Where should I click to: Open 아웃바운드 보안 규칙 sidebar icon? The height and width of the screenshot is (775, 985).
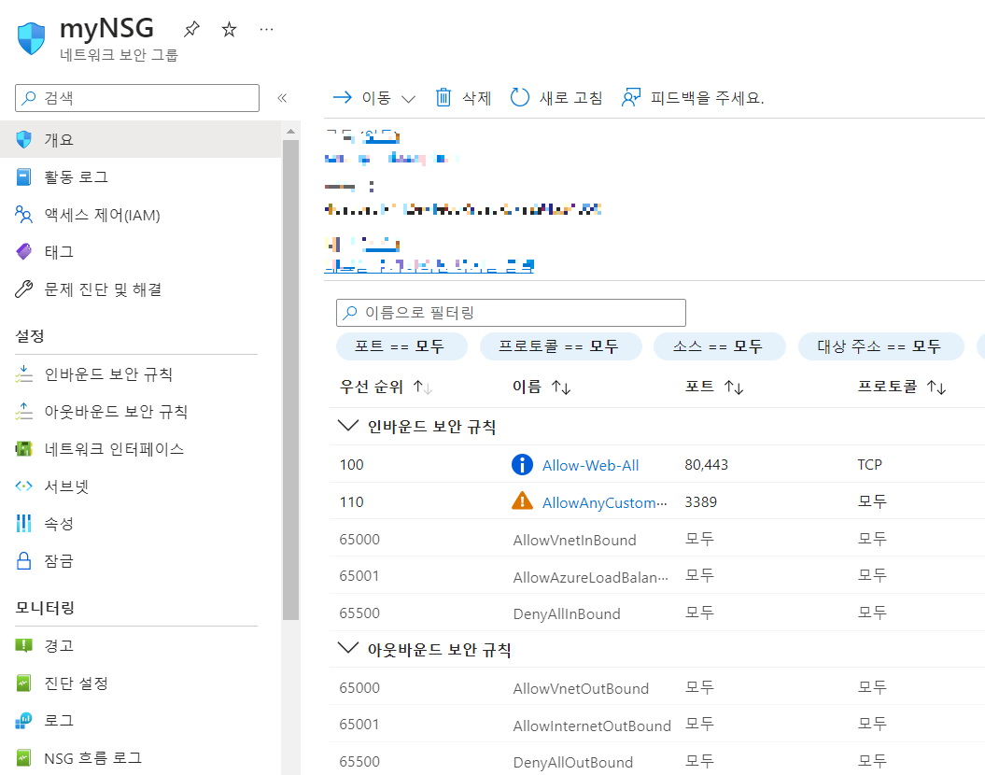coord(24,412)
